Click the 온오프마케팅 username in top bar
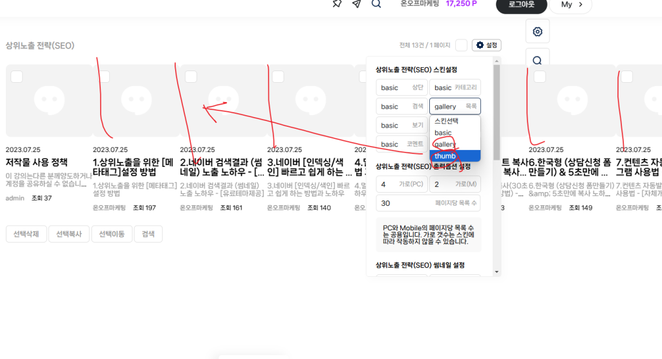The height and width of the screenshot is (359, 662). click(x=420, y=4)
